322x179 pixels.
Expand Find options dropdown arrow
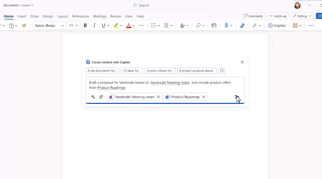[x=203, y=26]
